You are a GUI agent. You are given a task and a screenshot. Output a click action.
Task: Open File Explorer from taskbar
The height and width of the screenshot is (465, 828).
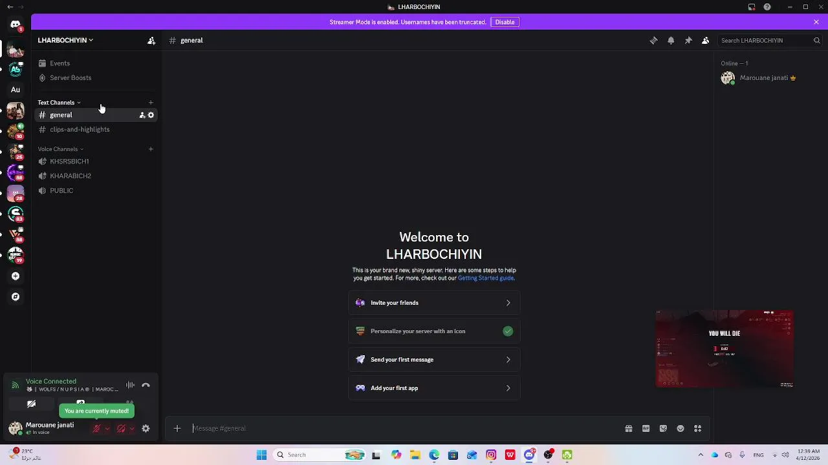[x=415, y=455]
